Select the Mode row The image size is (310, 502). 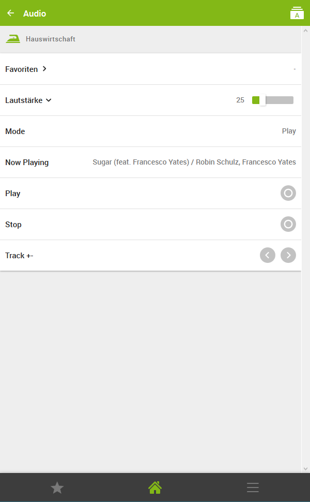click(150, 131)
